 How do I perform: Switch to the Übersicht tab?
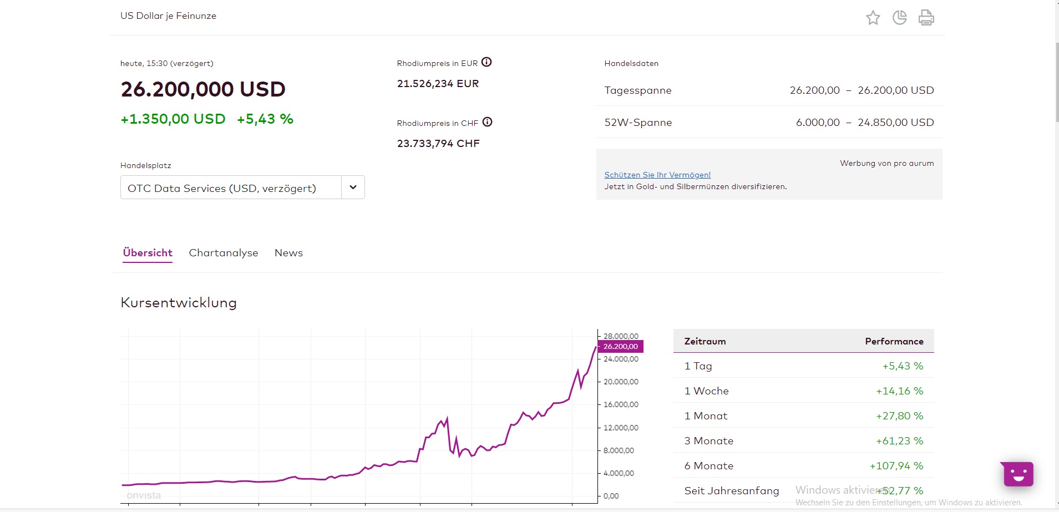pos(148,253)
